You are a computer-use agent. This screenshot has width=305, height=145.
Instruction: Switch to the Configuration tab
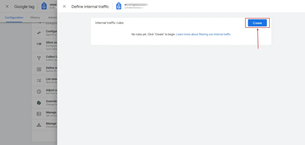(14, 18)
